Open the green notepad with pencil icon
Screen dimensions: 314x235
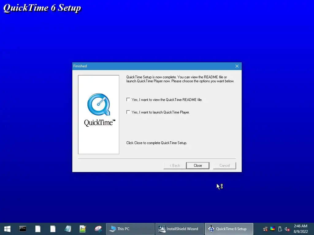click(83, 229)
